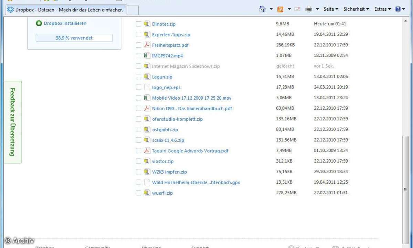The image size is (413, 248).
Task: Select the Dropbox - Dateien browser tab
Action: (65, 10)
